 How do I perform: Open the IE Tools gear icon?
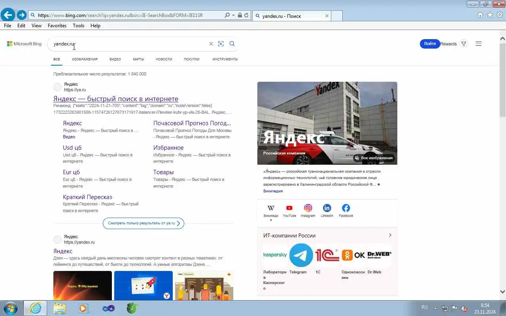499,15
